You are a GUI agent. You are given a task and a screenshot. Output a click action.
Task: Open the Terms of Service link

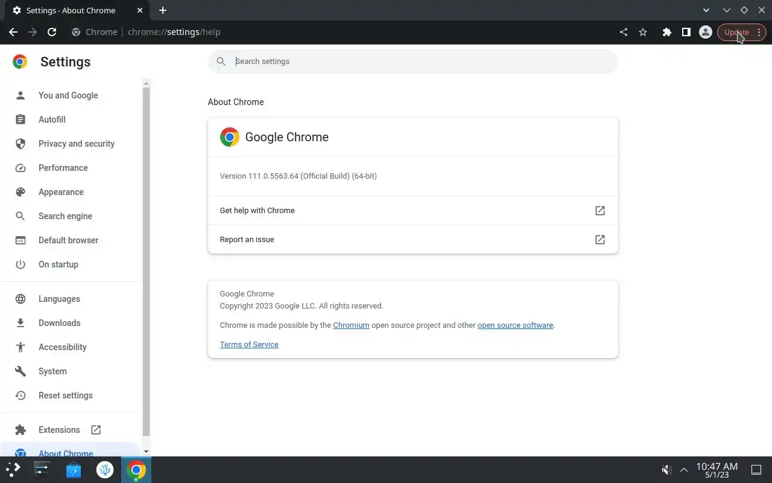pyautogui.click(x=249, y=344)
